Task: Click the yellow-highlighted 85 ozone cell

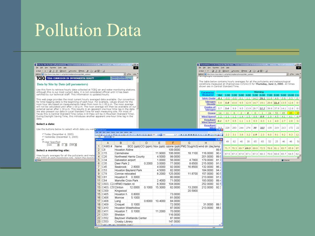Action: pos(291,113)
